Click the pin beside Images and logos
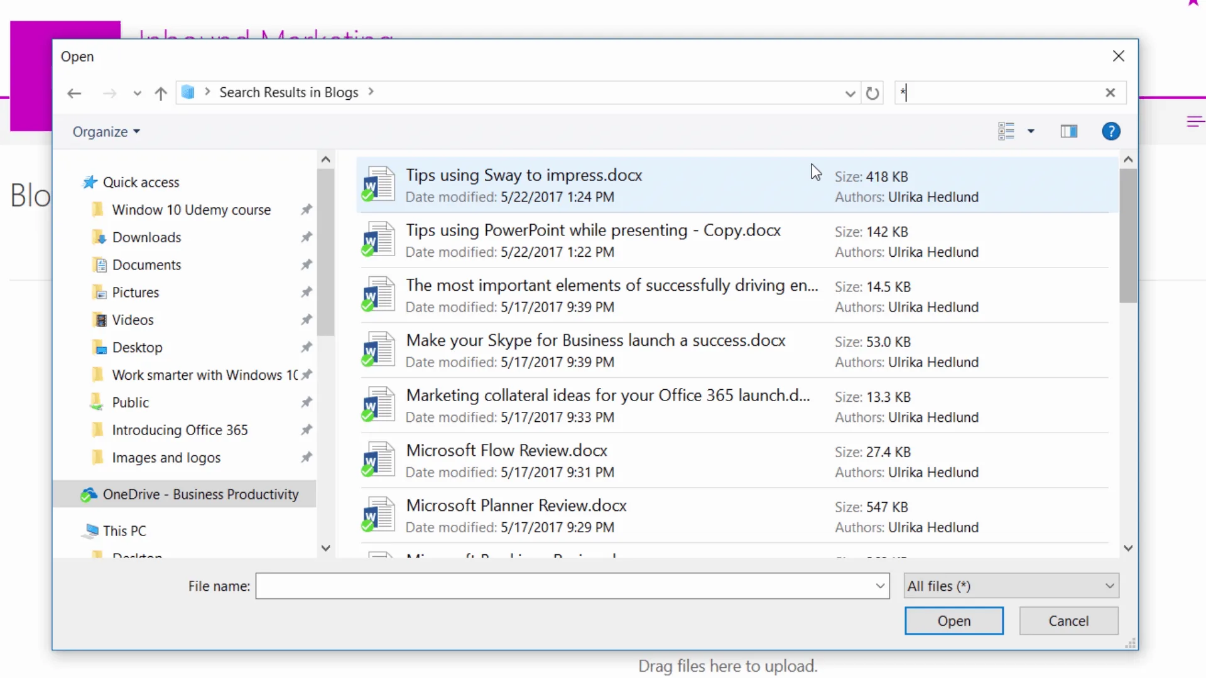Image resolution: width=1206 pixels, height=678 pixels. click(306, 458)
